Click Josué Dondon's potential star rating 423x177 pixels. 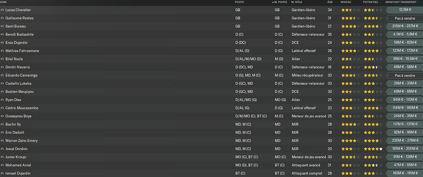pyautogui.click(x=373, y=149)
